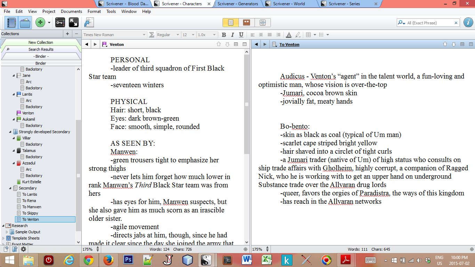Add a collection with plus button
This screenshot has height=267, width=475.
click(67, 34)
